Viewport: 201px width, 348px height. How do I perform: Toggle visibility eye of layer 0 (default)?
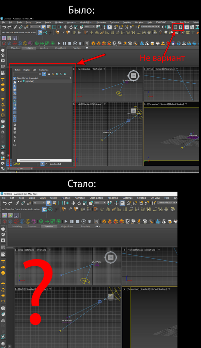[x=21, y=81]
